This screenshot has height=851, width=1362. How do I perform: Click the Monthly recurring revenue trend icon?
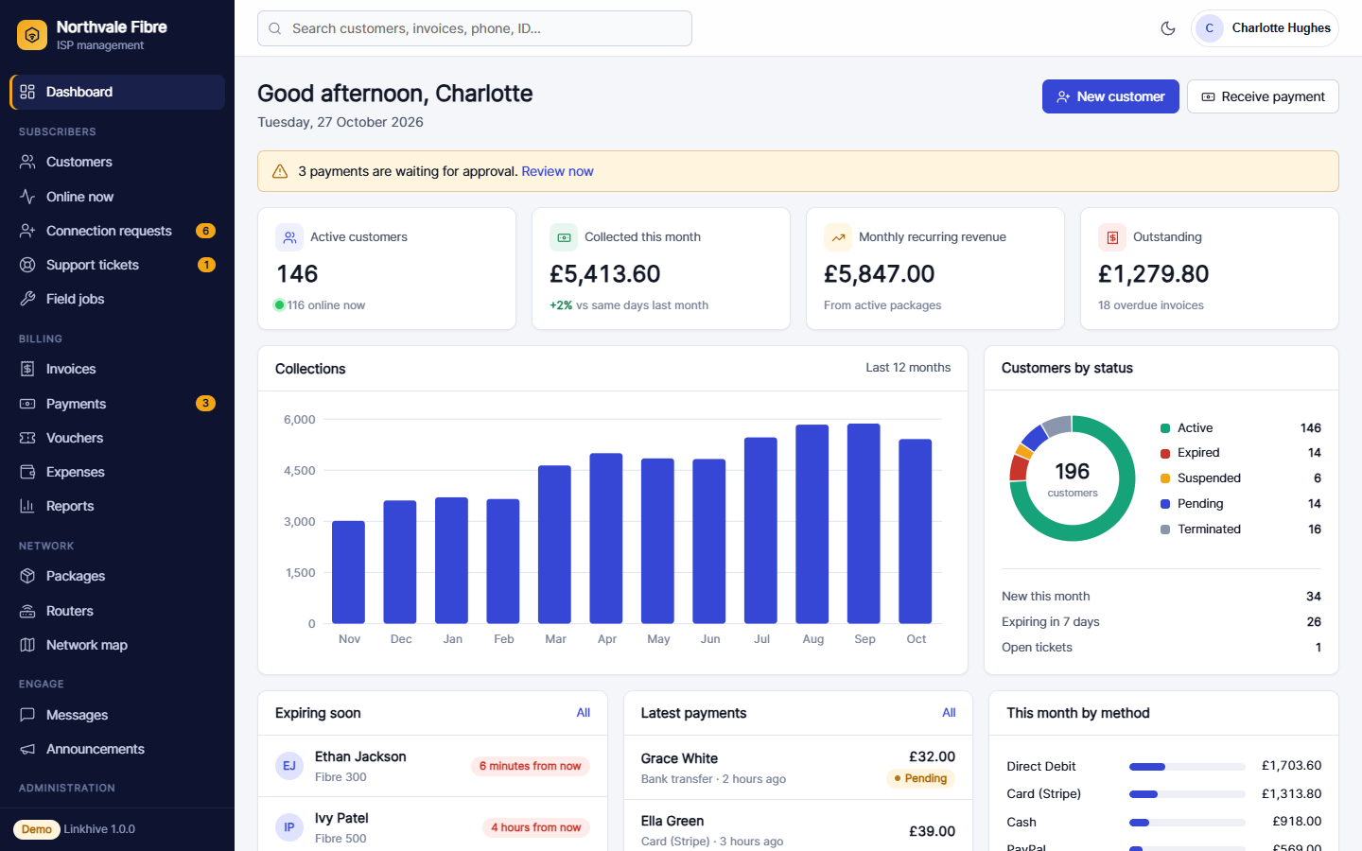[x=838, y=237]
